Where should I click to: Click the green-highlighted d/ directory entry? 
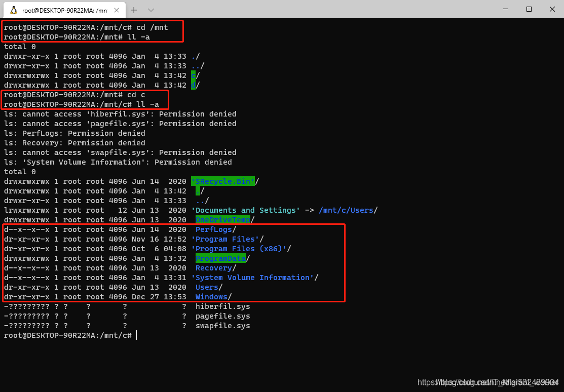pyautogui.click(x=195, y=85)
